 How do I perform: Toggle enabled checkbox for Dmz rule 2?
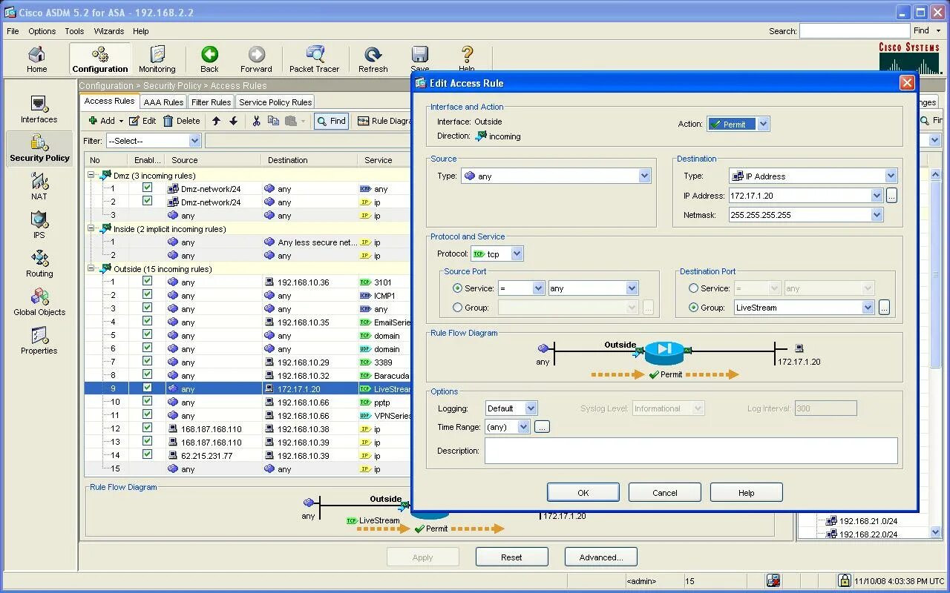147,202
